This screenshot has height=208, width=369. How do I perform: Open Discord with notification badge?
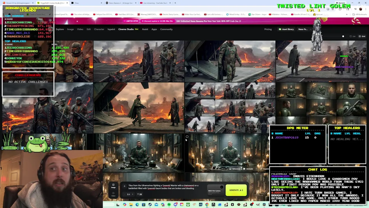175,205
